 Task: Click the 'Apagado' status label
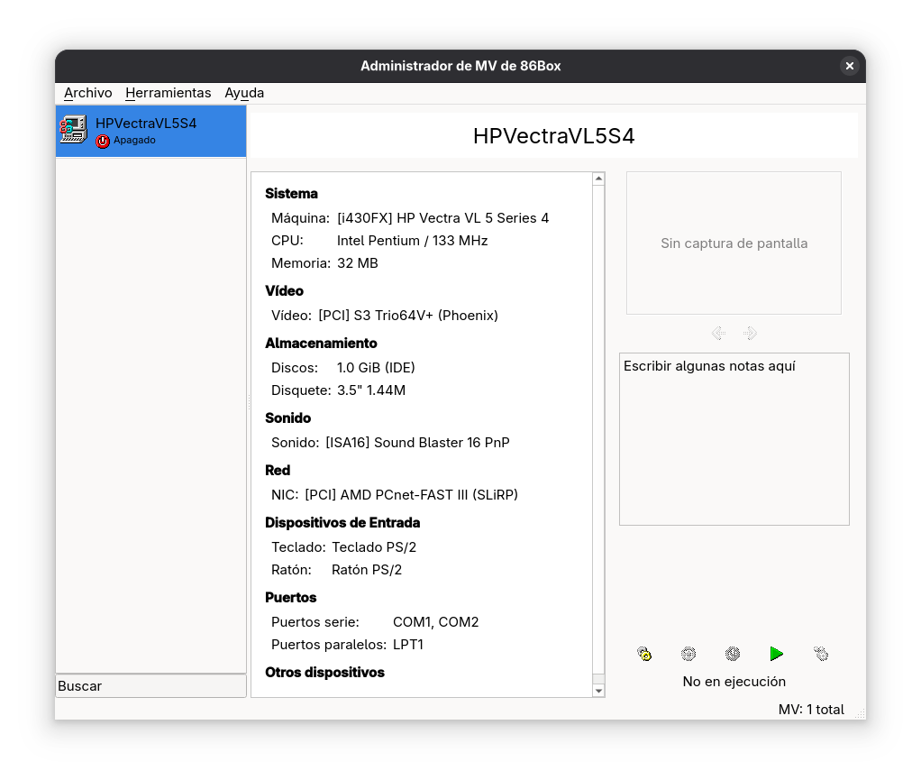coord(134,141)
